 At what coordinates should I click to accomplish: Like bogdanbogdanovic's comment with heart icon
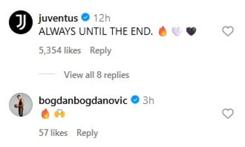click(228, 114)
